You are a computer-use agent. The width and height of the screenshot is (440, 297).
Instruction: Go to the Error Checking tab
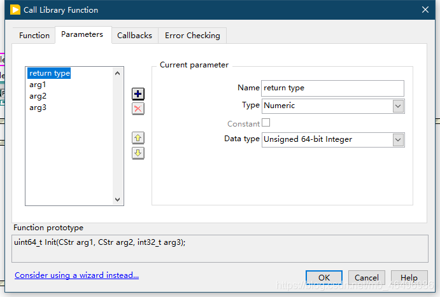click(192, 36)
